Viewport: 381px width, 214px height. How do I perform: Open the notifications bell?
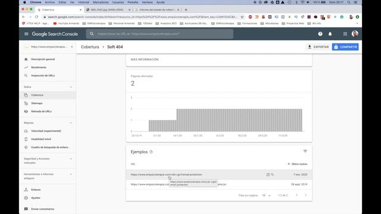pos(330,34)
